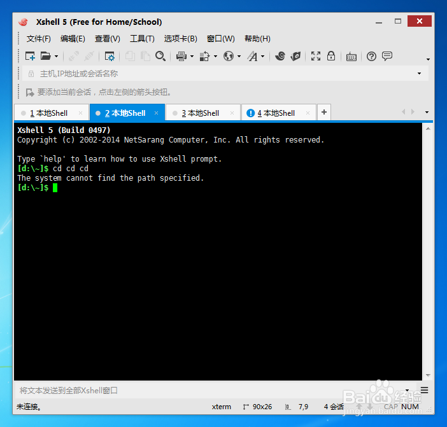The height and width of the screenshot is (427, 447).
Task: Minimize the Xshell window
Action: click(x=379, y=22)
